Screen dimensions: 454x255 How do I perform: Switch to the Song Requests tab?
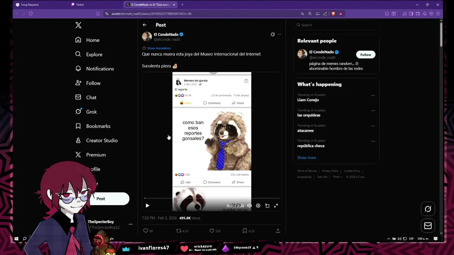point(30,5)
